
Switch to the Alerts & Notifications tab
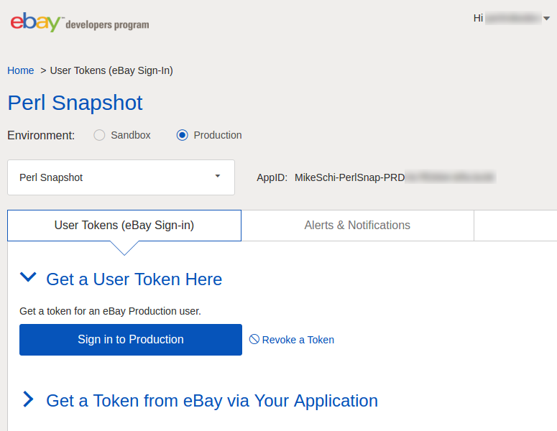pos(357,226)
